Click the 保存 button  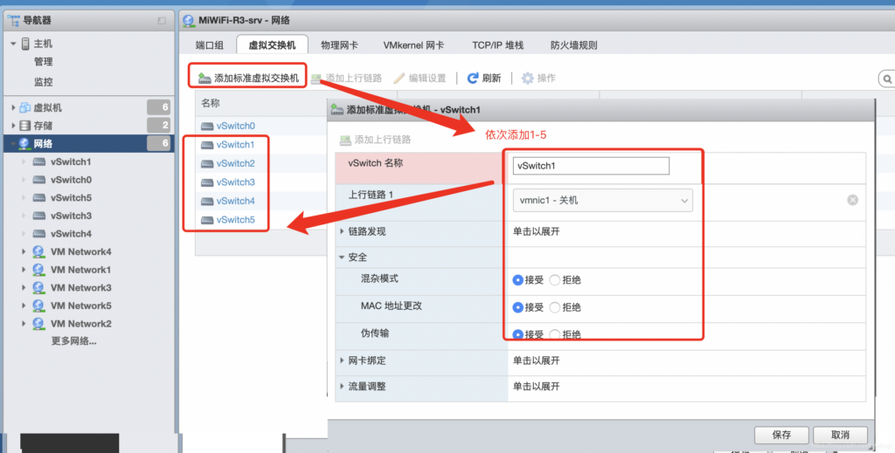click(781, 435)
